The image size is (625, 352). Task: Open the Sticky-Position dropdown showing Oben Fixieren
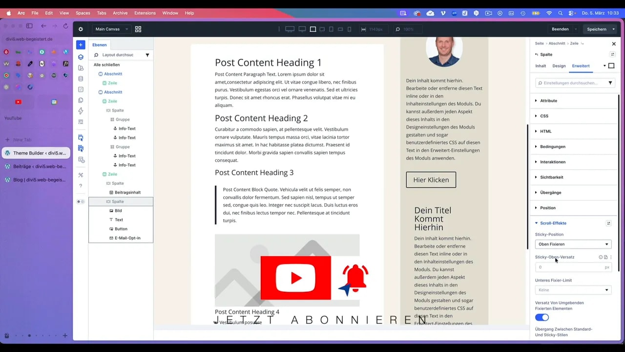tap(572, 244)
